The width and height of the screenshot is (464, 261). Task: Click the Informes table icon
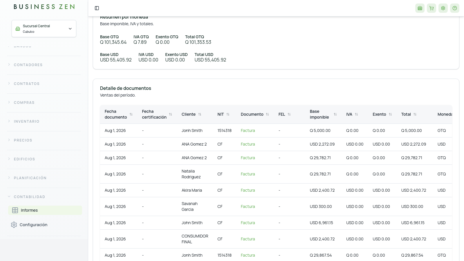click(x=15, y=210)
